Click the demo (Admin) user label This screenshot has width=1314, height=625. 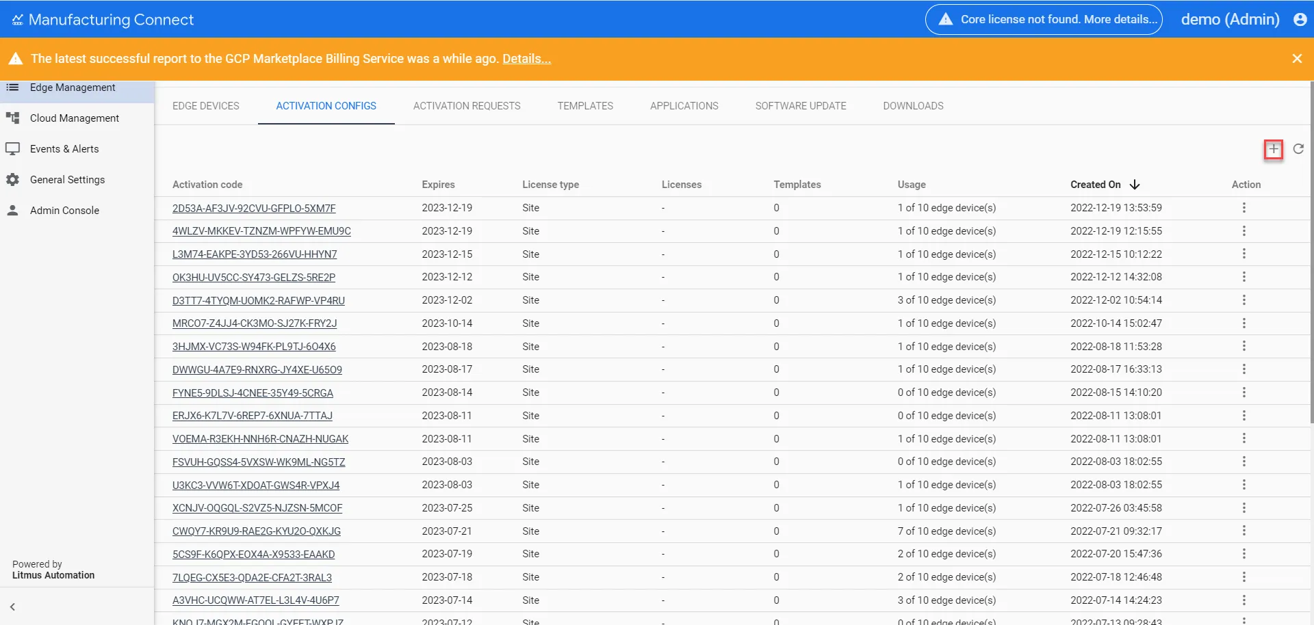point(1230,19)
